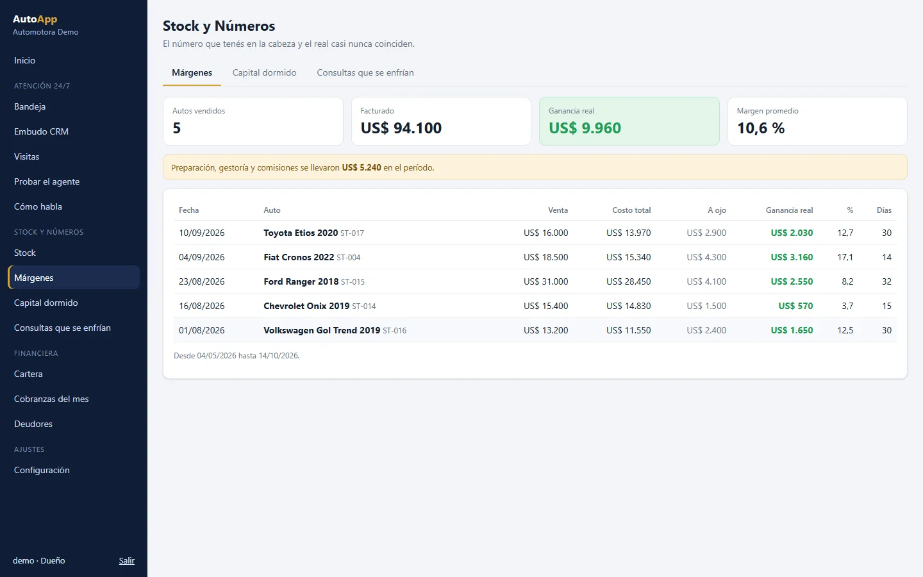Click the Días column header

click(x=885, y=210)
